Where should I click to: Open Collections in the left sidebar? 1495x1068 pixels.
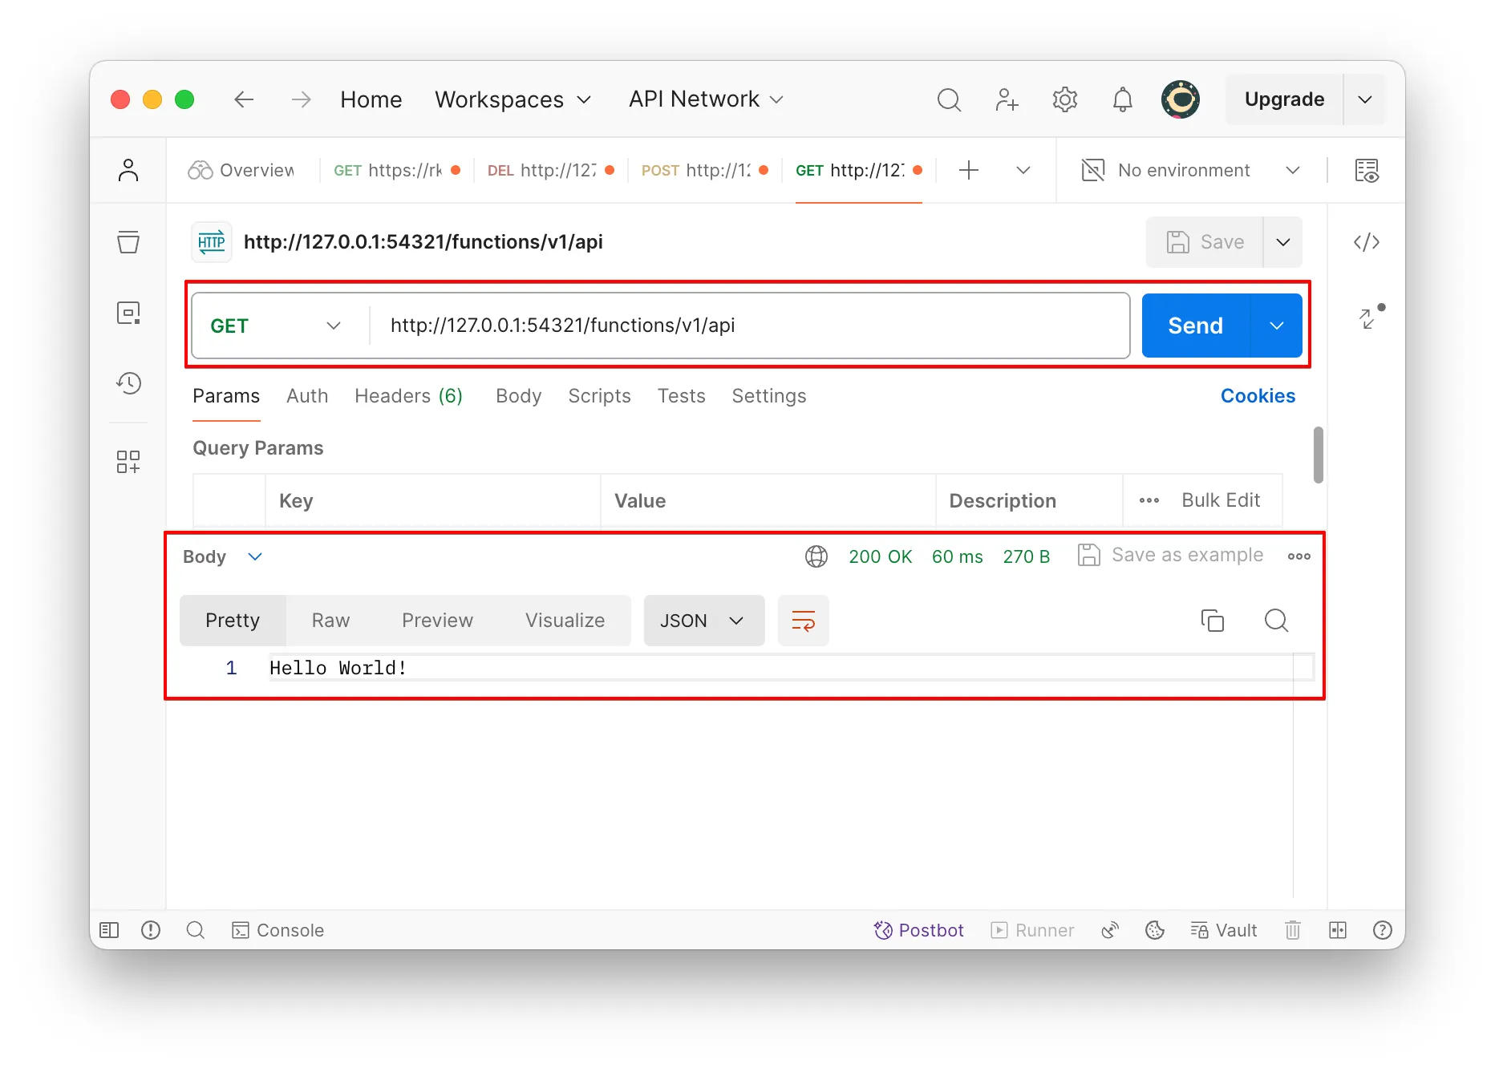point(128,241)
